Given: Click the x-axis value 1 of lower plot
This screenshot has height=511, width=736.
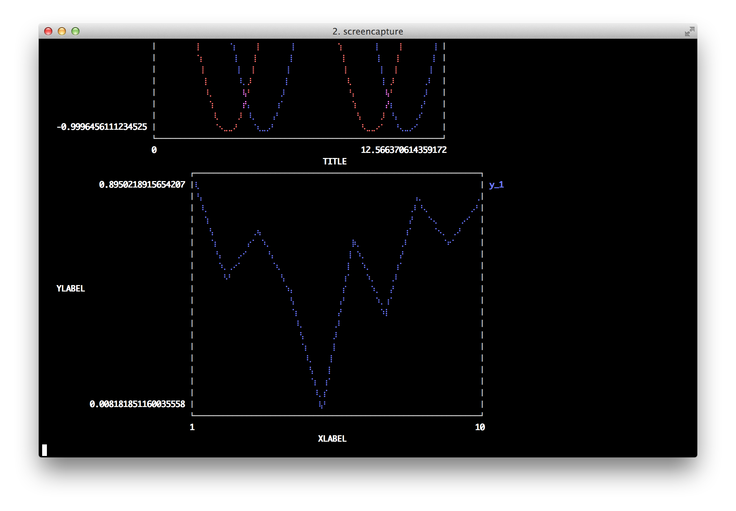Looking at the screenshot, I should point(192,427).
